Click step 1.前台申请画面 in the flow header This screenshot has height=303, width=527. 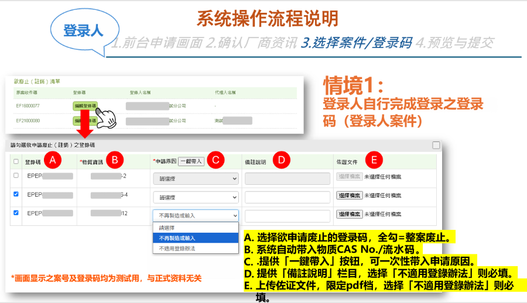click(x=157, y=43)
